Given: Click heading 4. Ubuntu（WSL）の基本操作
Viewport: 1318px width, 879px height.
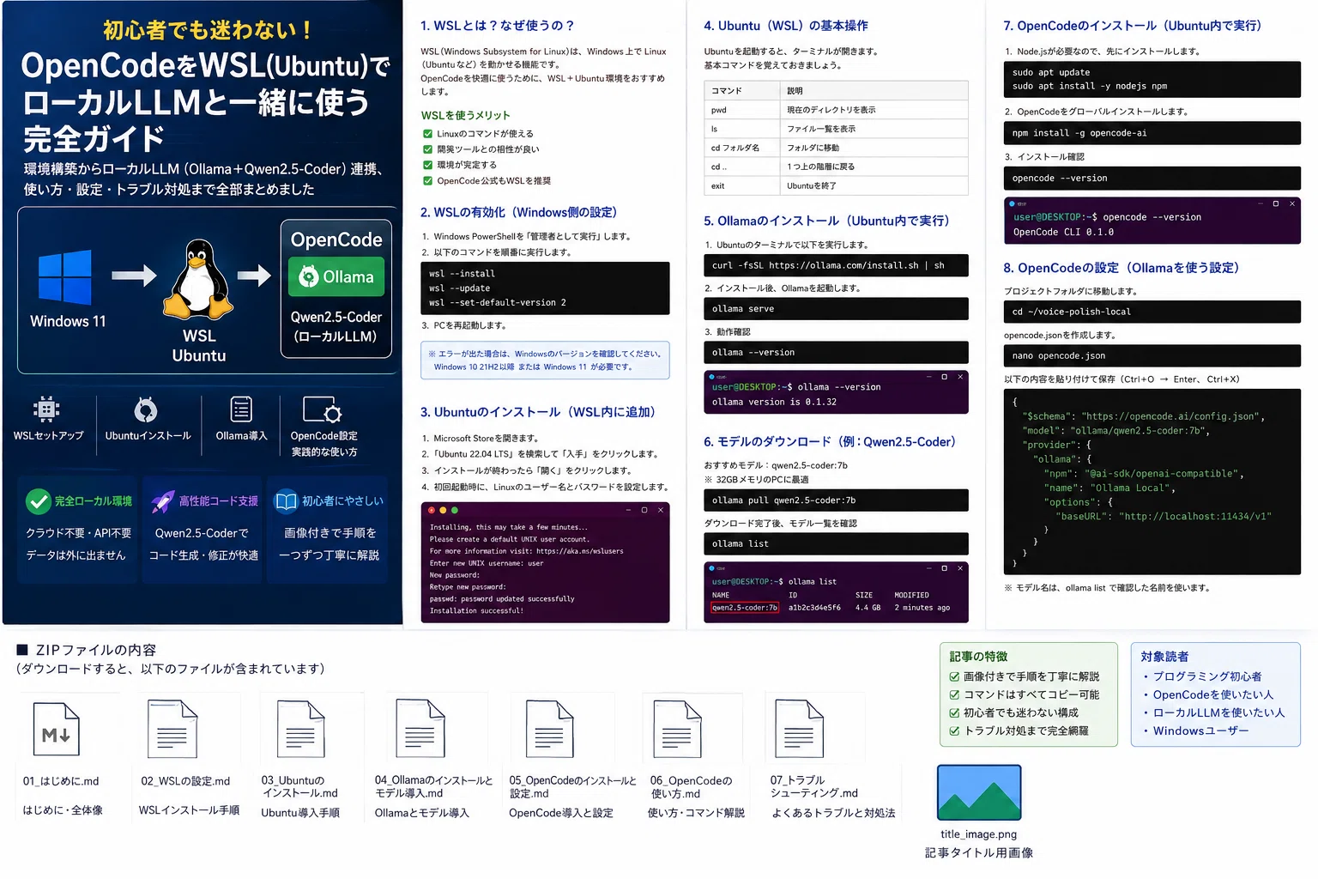Looking at the screenshot, I should 786,26.
